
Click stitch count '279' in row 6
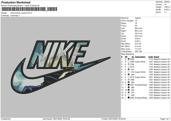(x=133, y=72)
